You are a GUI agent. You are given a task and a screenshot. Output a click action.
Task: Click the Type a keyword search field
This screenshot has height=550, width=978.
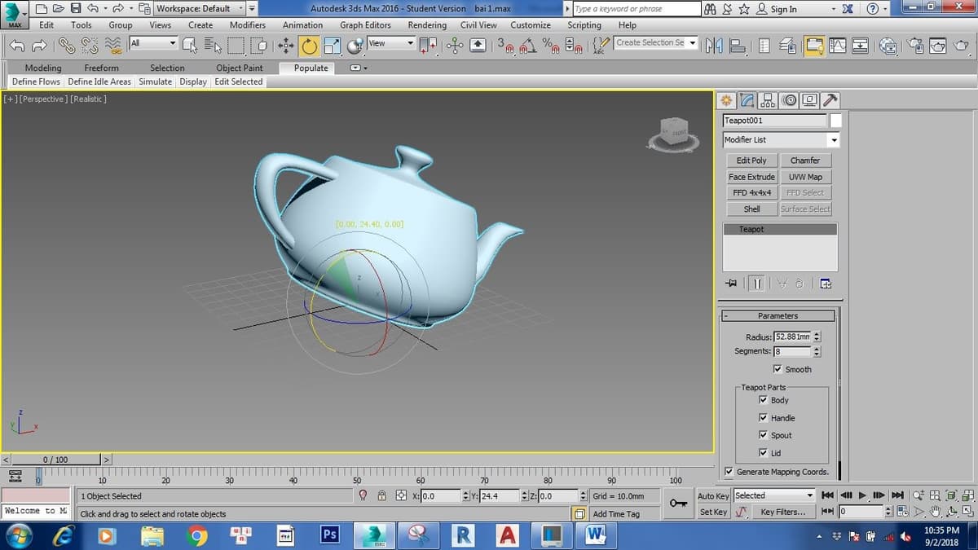(x=636, y=9)
